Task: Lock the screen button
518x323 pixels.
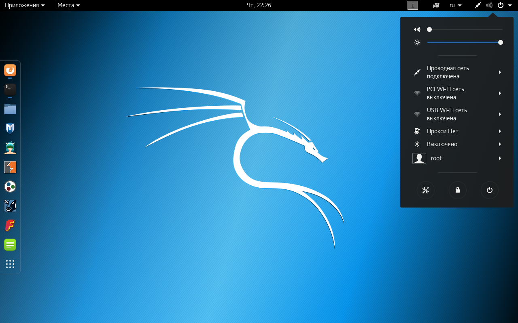Action: pyautogui.click(x=458, y=190)
